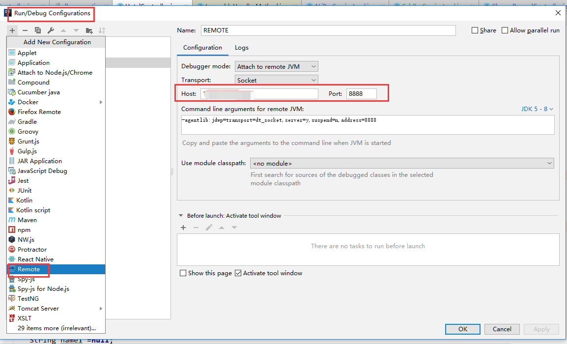Image resolution: width=567 pixels, height=344 pixels.
Task: Open Edit Defaults wrench icon
Action: 51,30
